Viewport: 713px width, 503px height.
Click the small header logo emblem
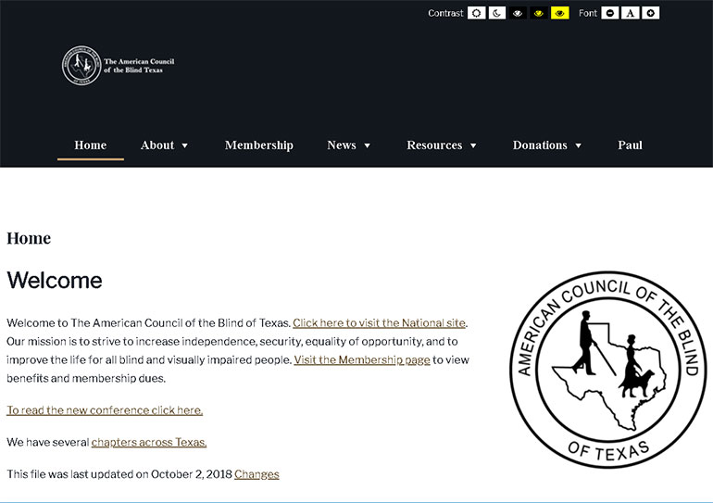click(81, 66)
